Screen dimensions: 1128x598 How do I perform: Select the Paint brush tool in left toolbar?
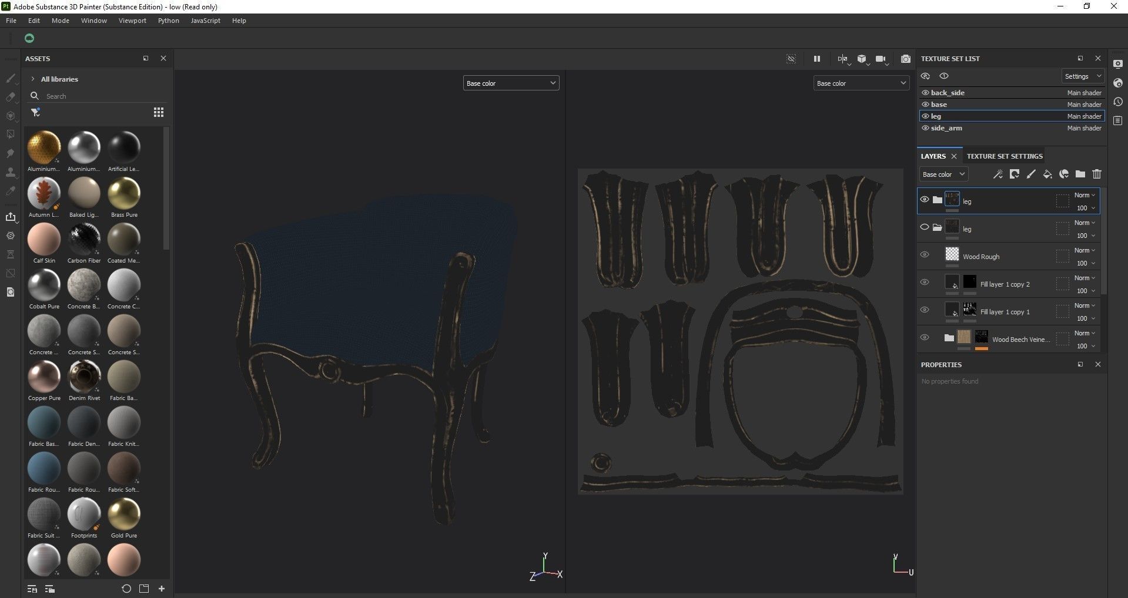point(11,78)
